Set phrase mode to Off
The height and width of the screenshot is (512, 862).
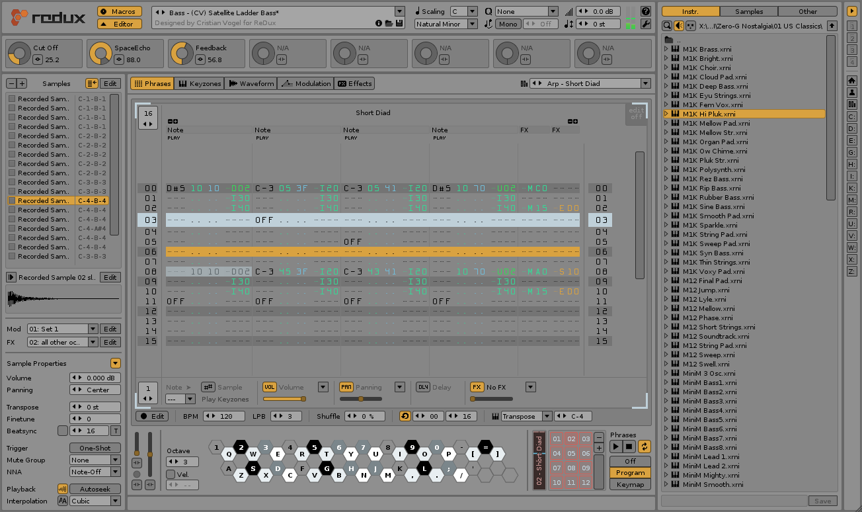pyautogui.click(x=630, y=461)
